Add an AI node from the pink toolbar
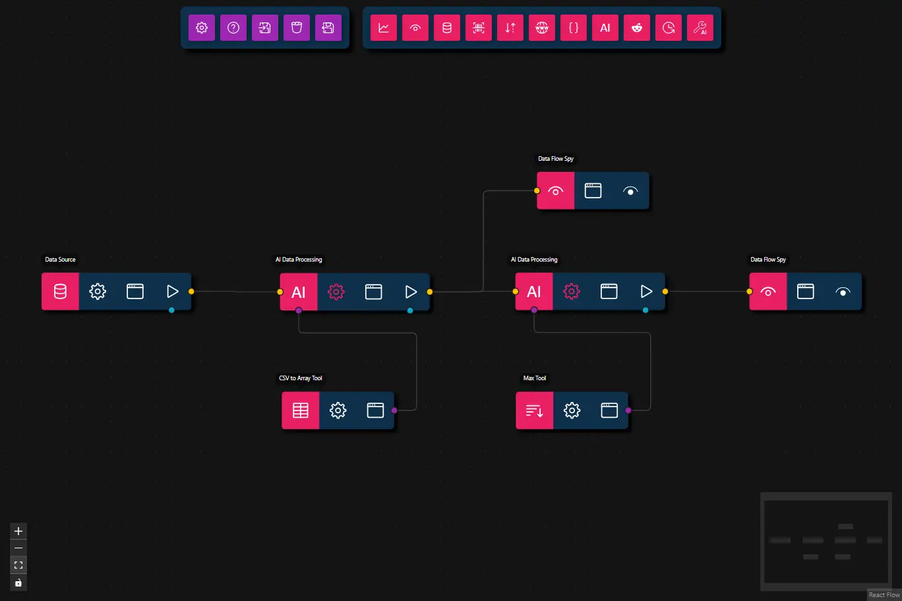The image size is (902, 601). coord(605,28)
